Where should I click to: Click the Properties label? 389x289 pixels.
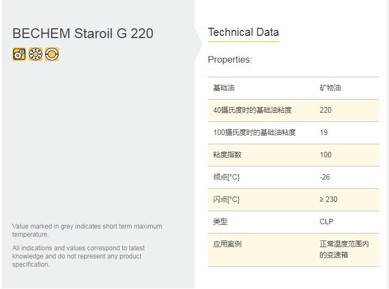230,59
